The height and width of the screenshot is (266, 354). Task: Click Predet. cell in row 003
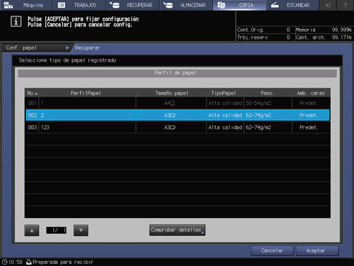[309, 128]
